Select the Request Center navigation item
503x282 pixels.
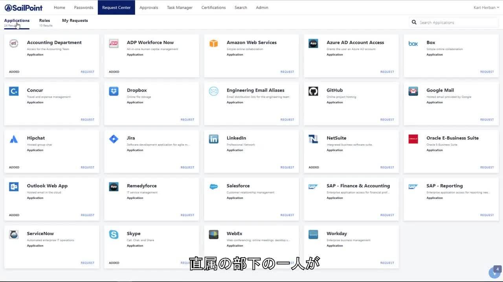pos(116,7)
